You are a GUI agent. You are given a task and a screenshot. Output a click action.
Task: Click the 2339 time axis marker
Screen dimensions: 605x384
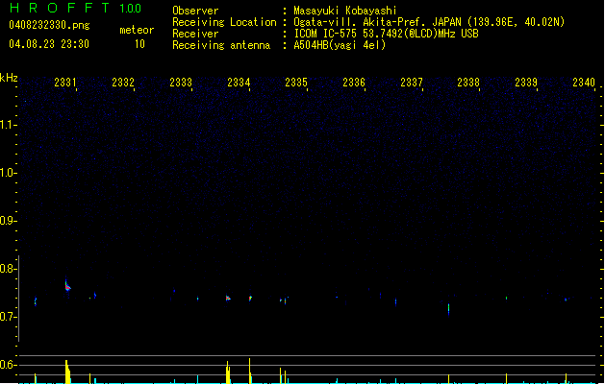pos(526,82)
